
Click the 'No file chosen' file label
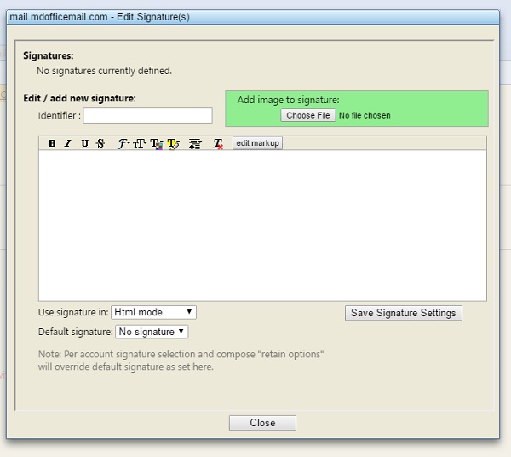[365, 115]
